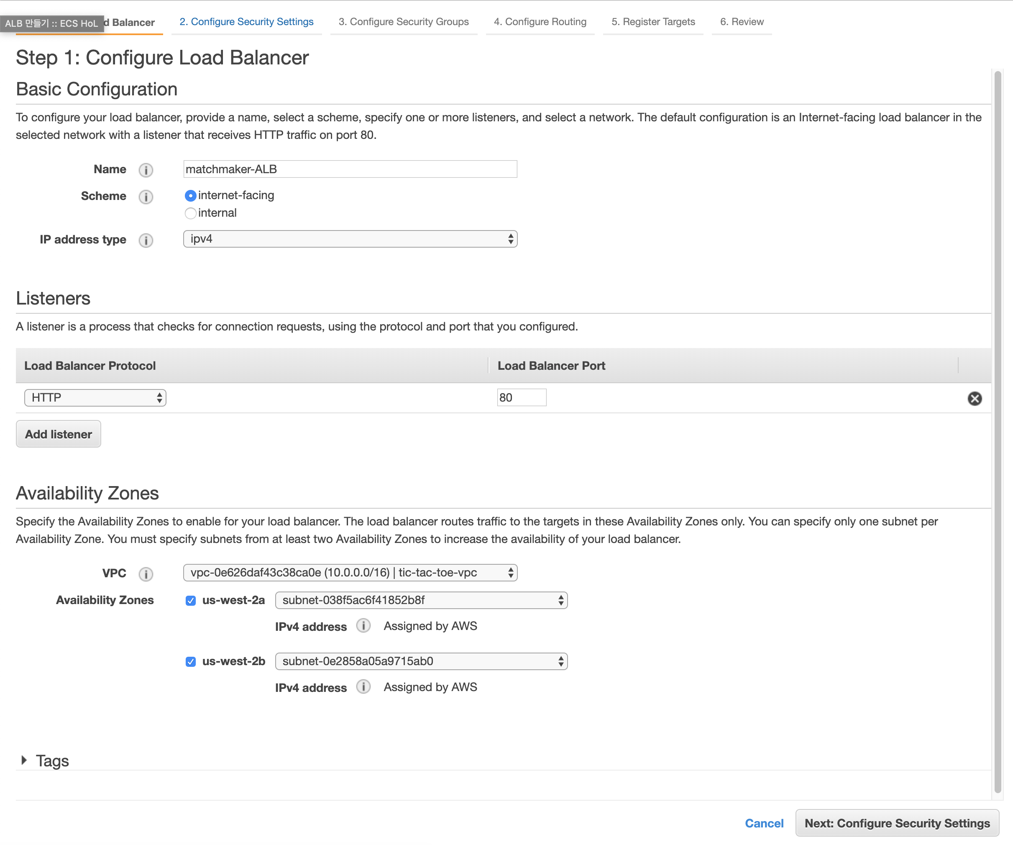Open the Load Balancer Protocol HTTP dropdown

click(x=95, y=398)
